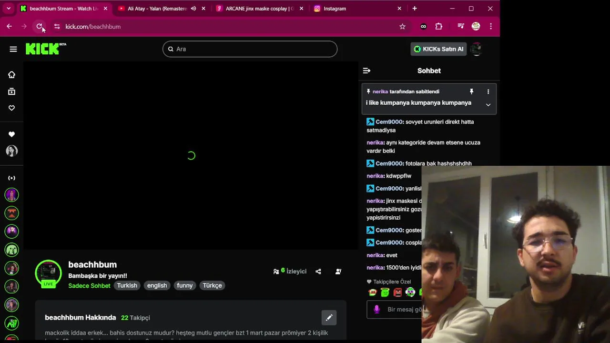Click the kick.com/beachhbum address bar

click(x=93, y=27)
